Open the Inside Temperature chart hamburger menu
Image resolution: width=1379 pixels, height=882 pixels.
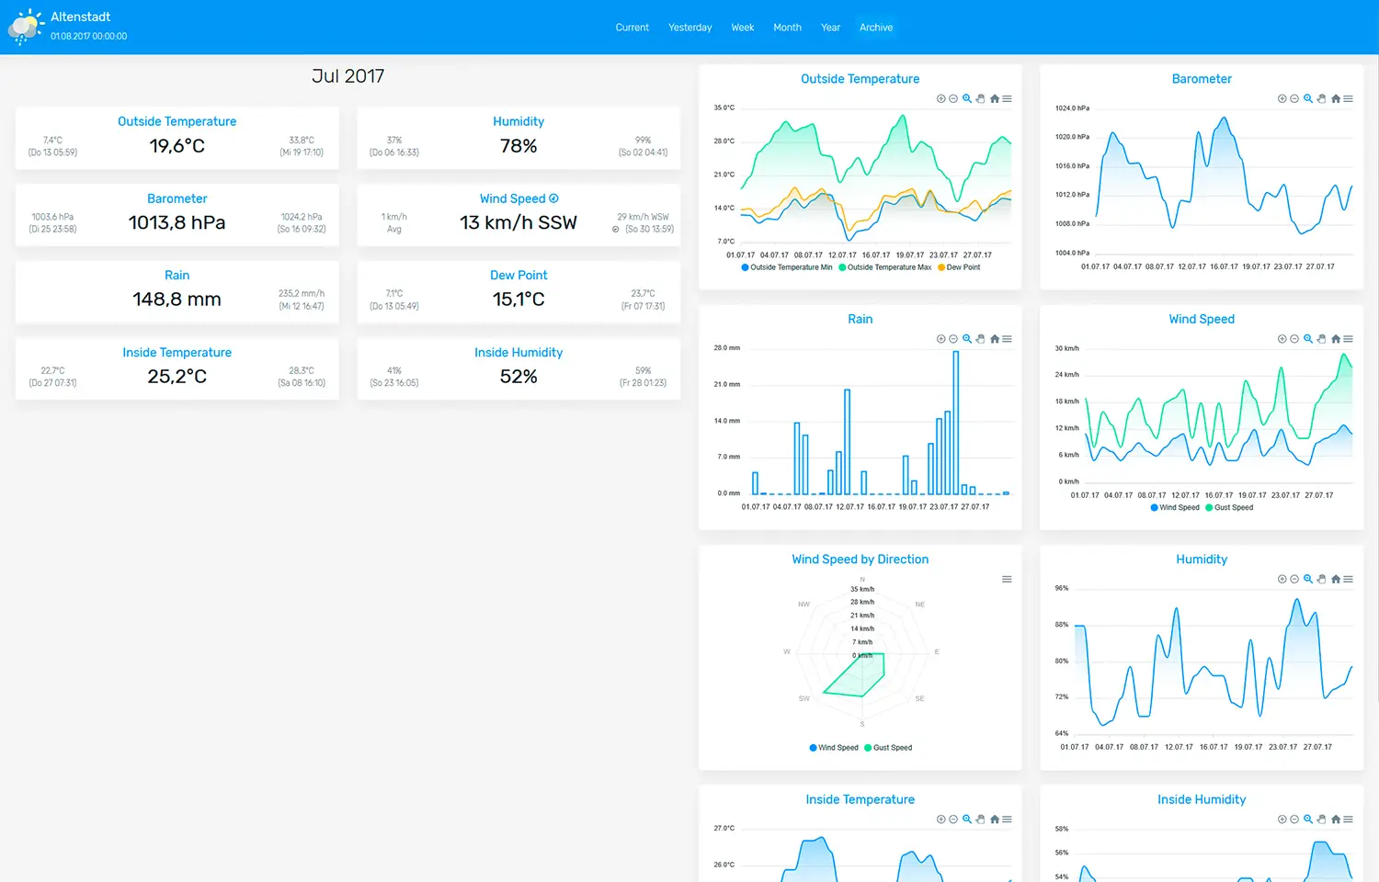(1008, 820)
